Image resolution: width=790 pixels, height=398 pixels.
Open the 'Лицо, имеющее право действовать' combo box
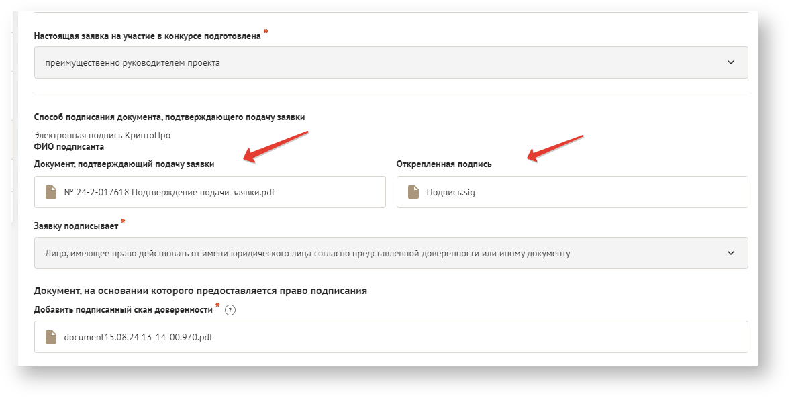[x=391, y=253]
